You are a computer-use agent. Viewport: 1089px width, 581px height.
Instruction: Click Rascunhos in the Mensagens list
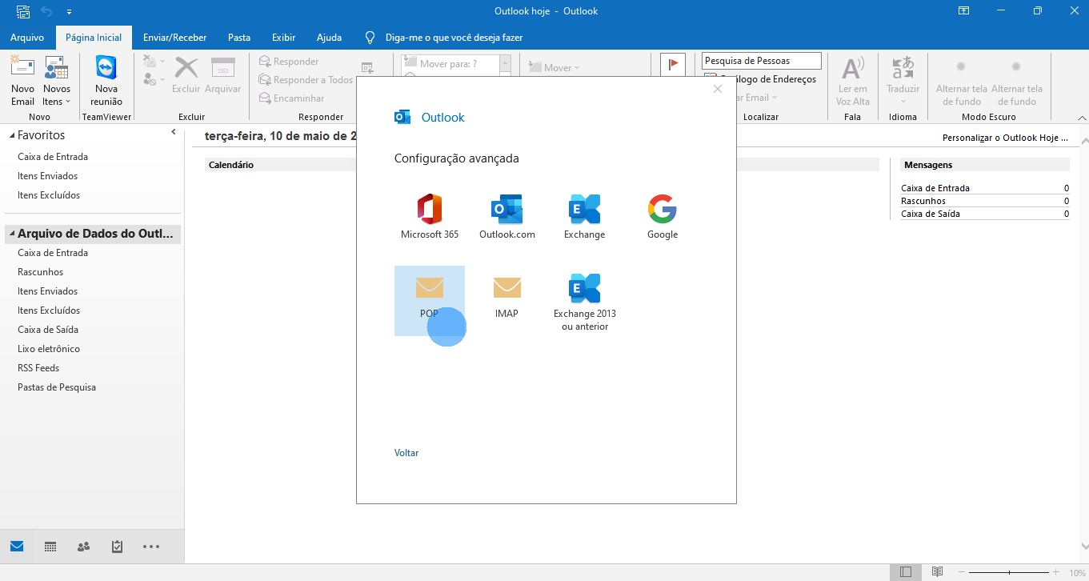click(x=923, y=202)
